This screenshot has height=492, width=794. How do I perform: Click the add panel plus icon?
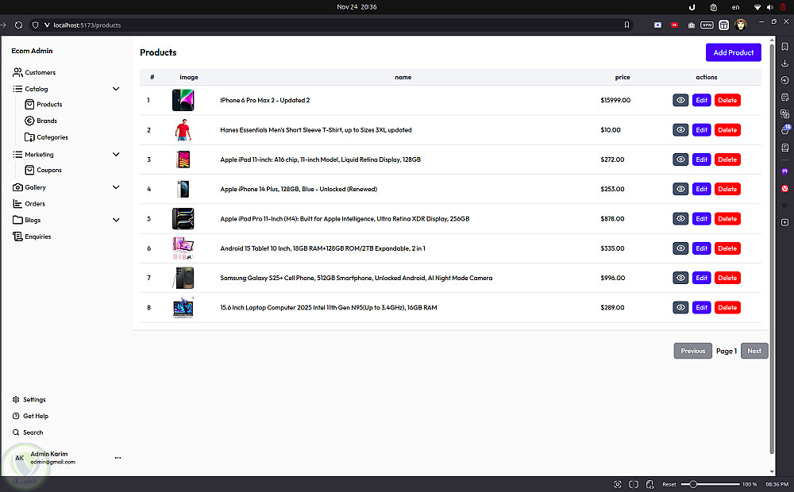(x=784, y=222)
